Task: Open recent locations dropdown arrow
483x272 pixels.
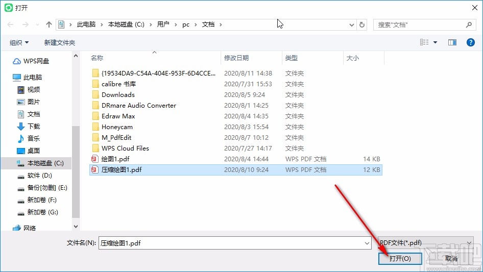Action: tap(37, 24)
